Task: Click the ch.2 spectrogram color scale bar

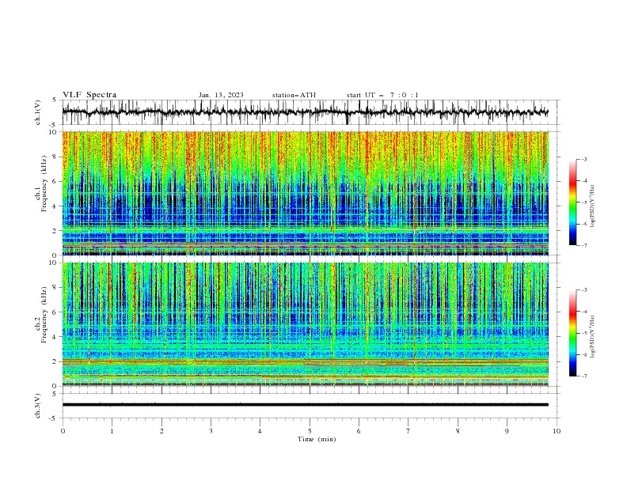Action: coord(572,333)
